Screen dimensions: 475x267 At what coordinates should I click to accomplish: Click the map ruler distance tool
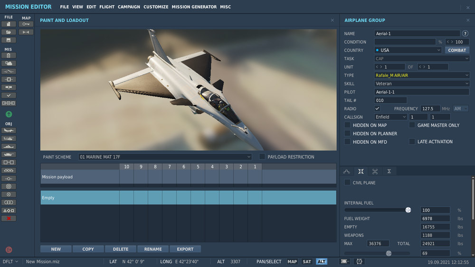(x=26, y=32)
